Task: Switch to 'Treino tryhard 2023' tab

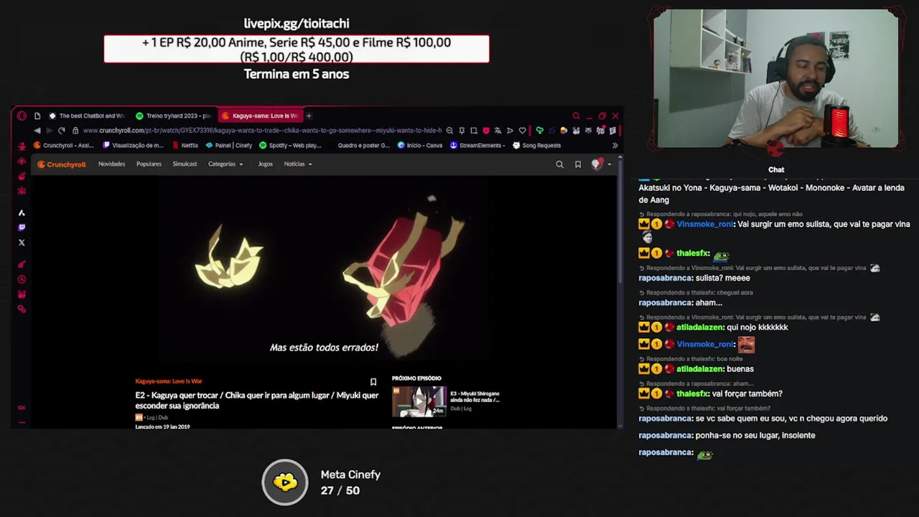Action: (x=173, y=116)
